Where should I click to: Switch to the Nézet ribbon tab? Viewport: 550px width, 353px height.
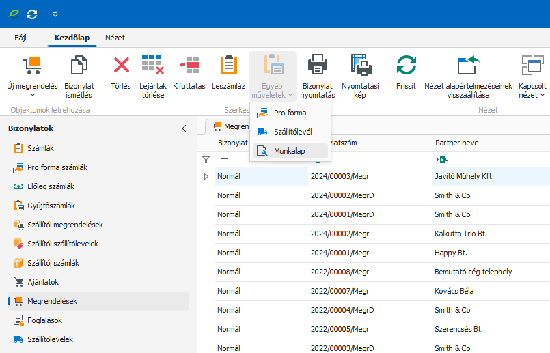[115, 38]
